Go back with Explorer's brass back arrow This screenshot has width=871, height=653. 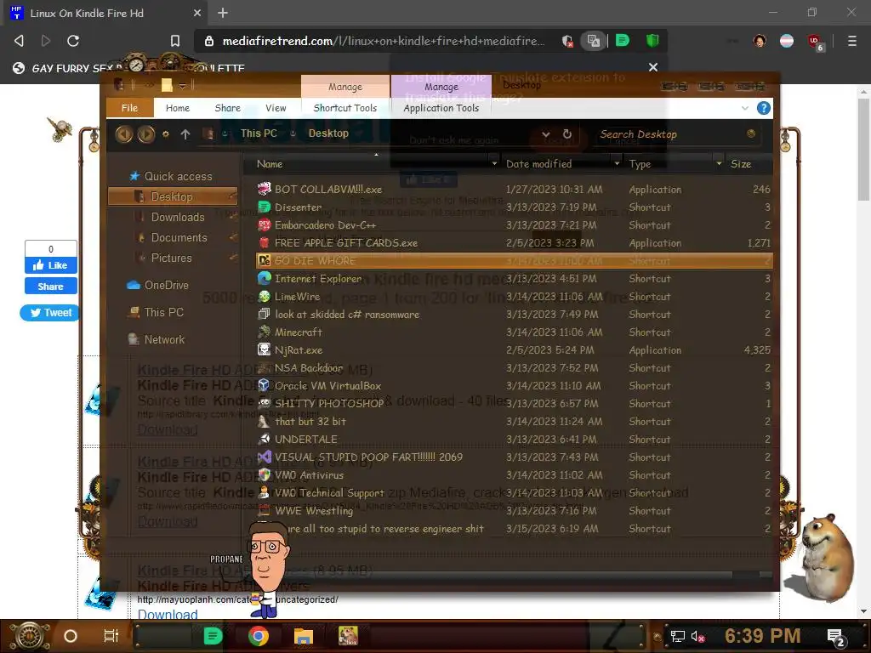point(124,133)
